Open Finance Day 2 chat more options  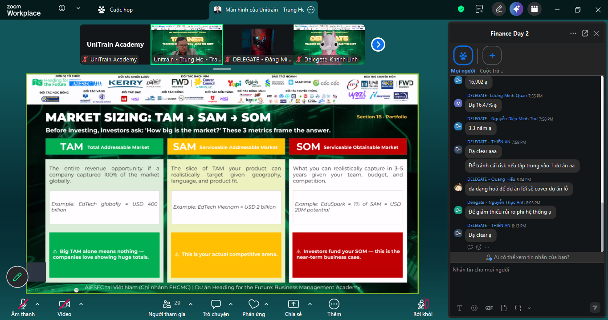click(x=573, y=33)
